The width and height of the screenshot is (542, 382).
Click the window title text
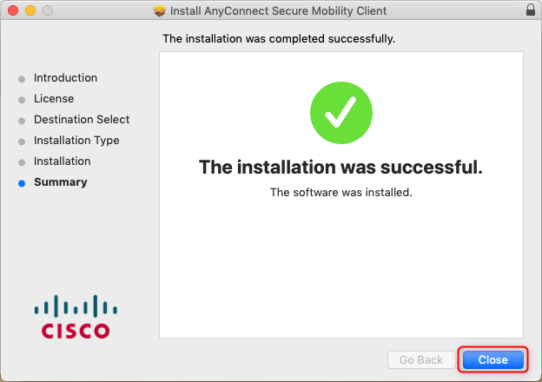tap(278, 11)
